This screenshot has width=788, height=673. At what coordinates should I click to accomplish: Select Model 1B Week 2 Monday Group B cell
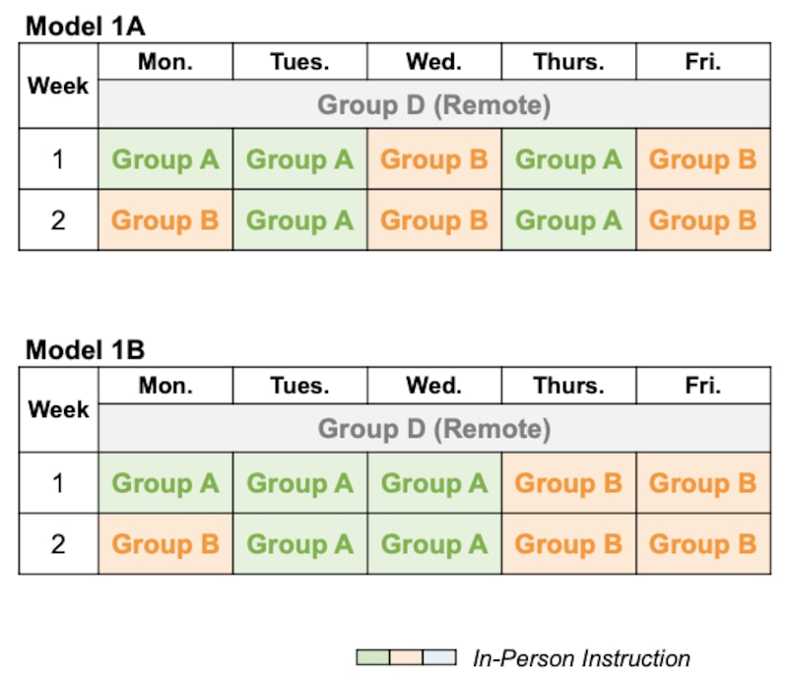(165, 544)
